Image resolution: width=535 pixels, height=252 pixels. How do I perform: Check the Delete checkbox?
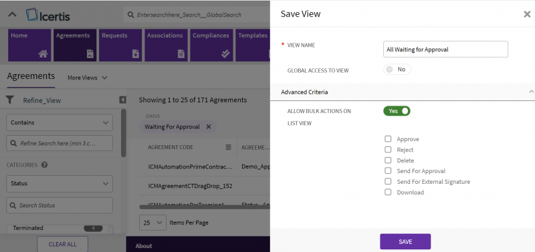tap(388, 160)
